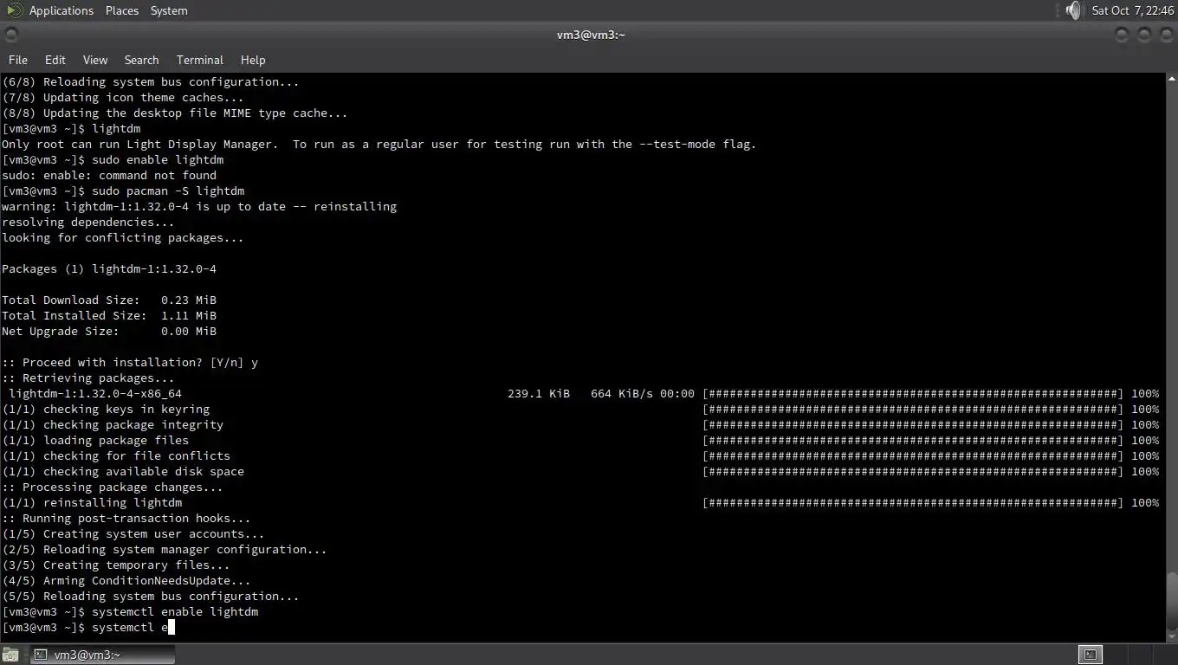Click the 'sudo pacman -S lightdm' command
The width and height of the screenshot is (1178, 665).
point(168,190)
